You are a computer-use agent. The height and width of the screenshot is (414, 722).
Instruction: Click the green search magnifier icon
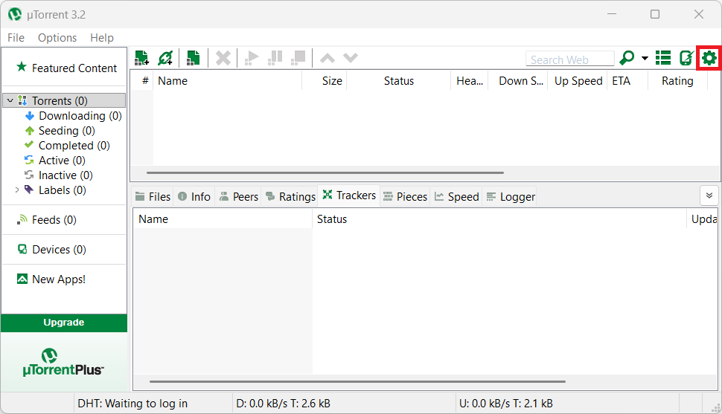tap(627, 58)
